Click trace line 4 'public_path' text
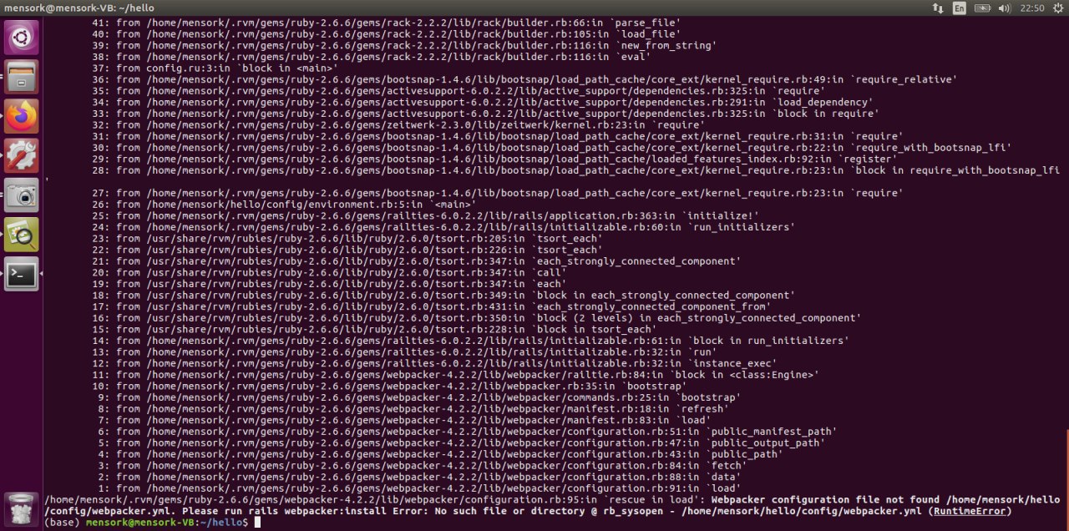This screenshot has width=1069, height=531. point(745,453)
